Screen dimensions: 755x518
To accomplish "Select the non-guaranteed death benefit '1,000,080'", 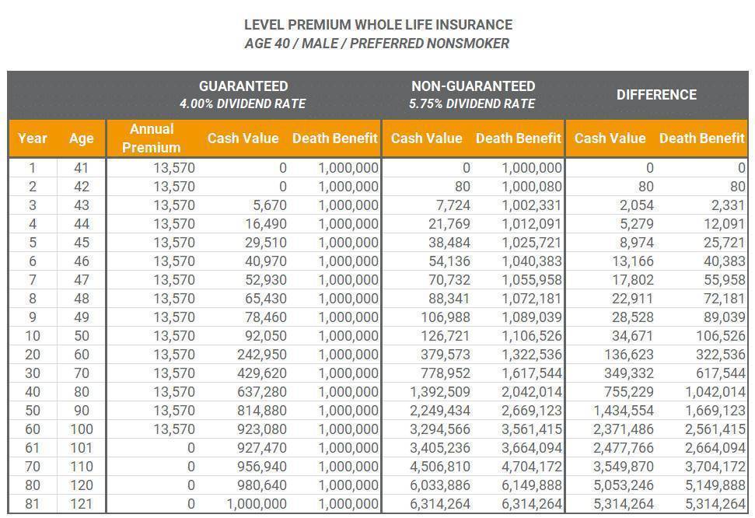I will [532, 187].
